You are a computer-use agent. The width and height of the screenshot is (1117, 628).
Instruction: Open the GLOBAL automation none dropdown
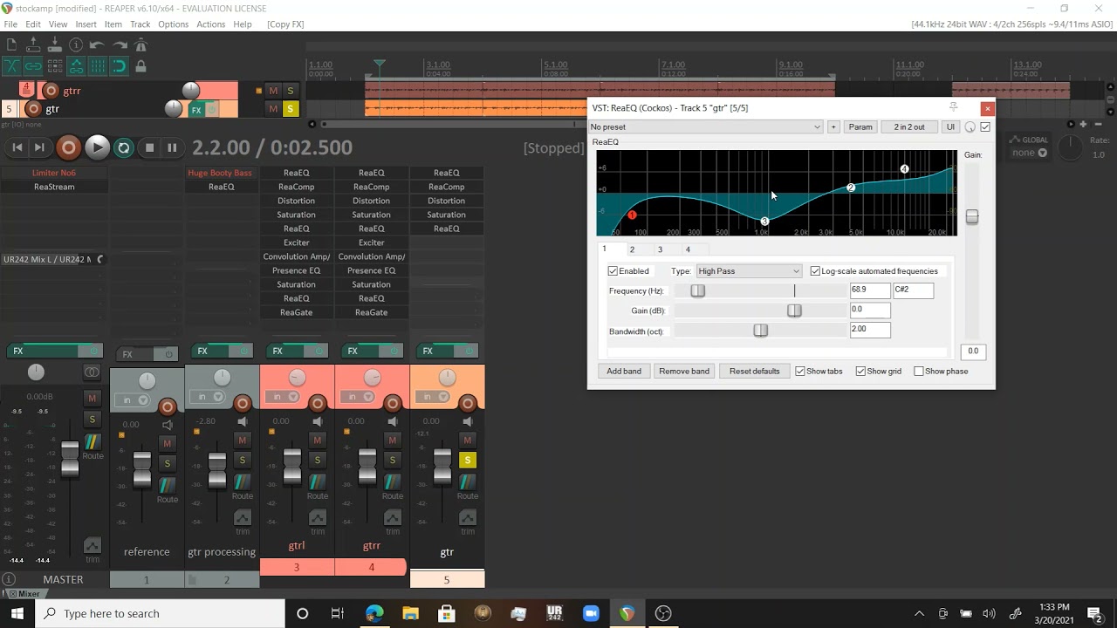(1030, 153)
